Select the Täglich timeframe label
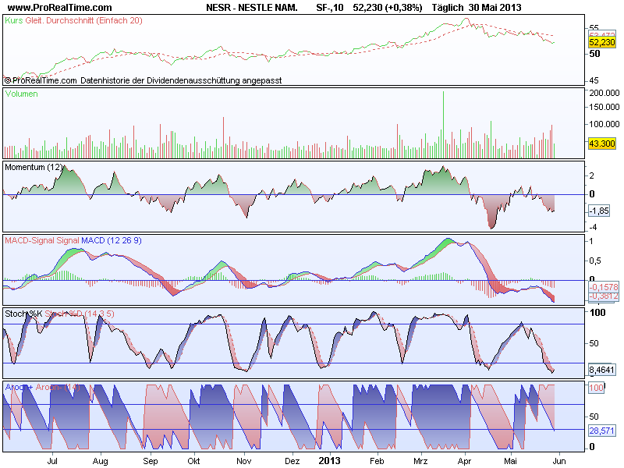This screenshot has height=468, width=624. [x=447, y=8]
